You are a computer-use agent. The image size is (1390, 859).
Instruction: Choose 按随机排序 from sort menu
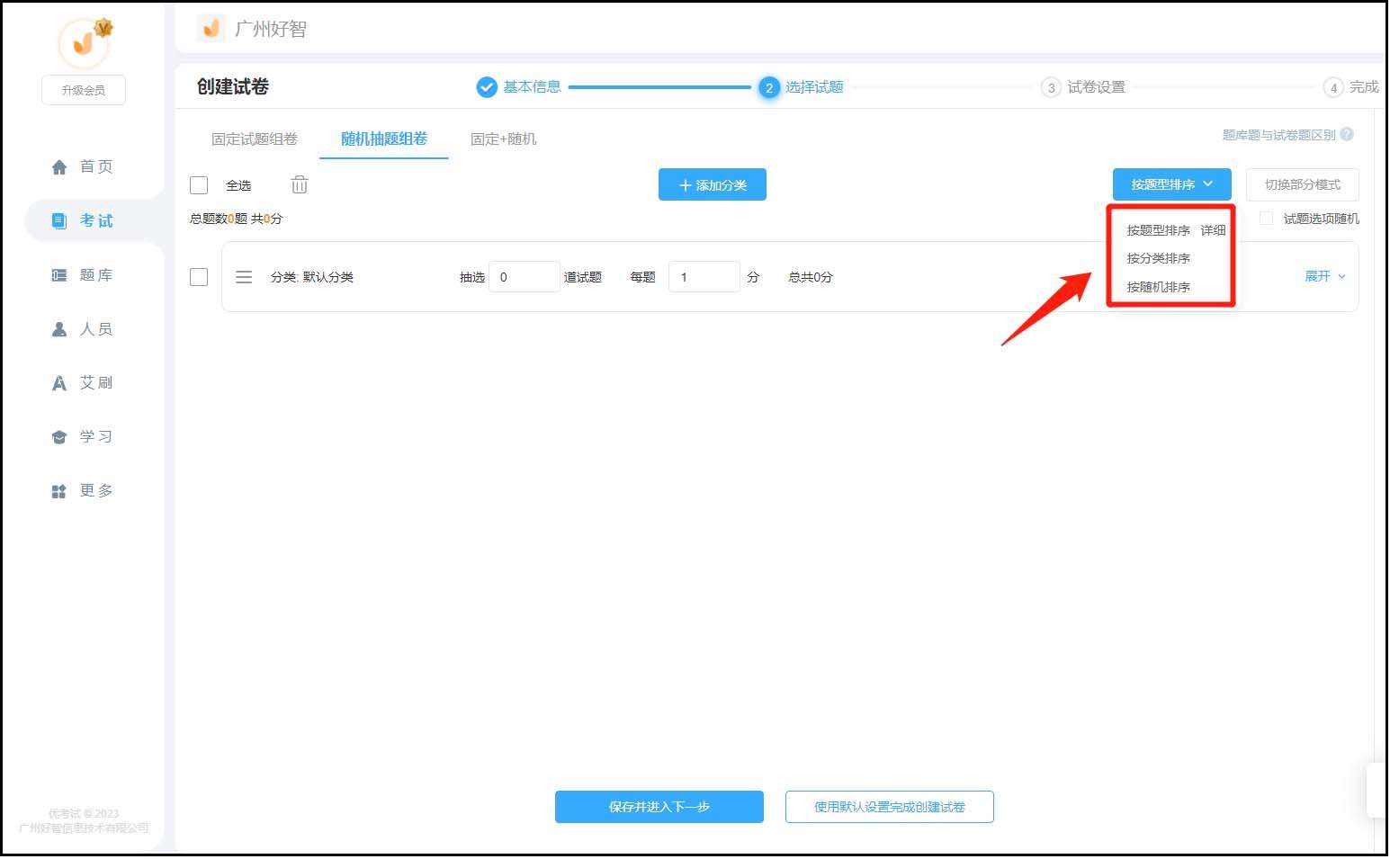pos(1159,287)
